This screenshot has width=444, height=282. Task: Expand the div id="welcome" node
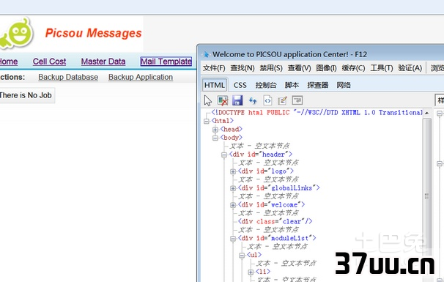point(233,205)
